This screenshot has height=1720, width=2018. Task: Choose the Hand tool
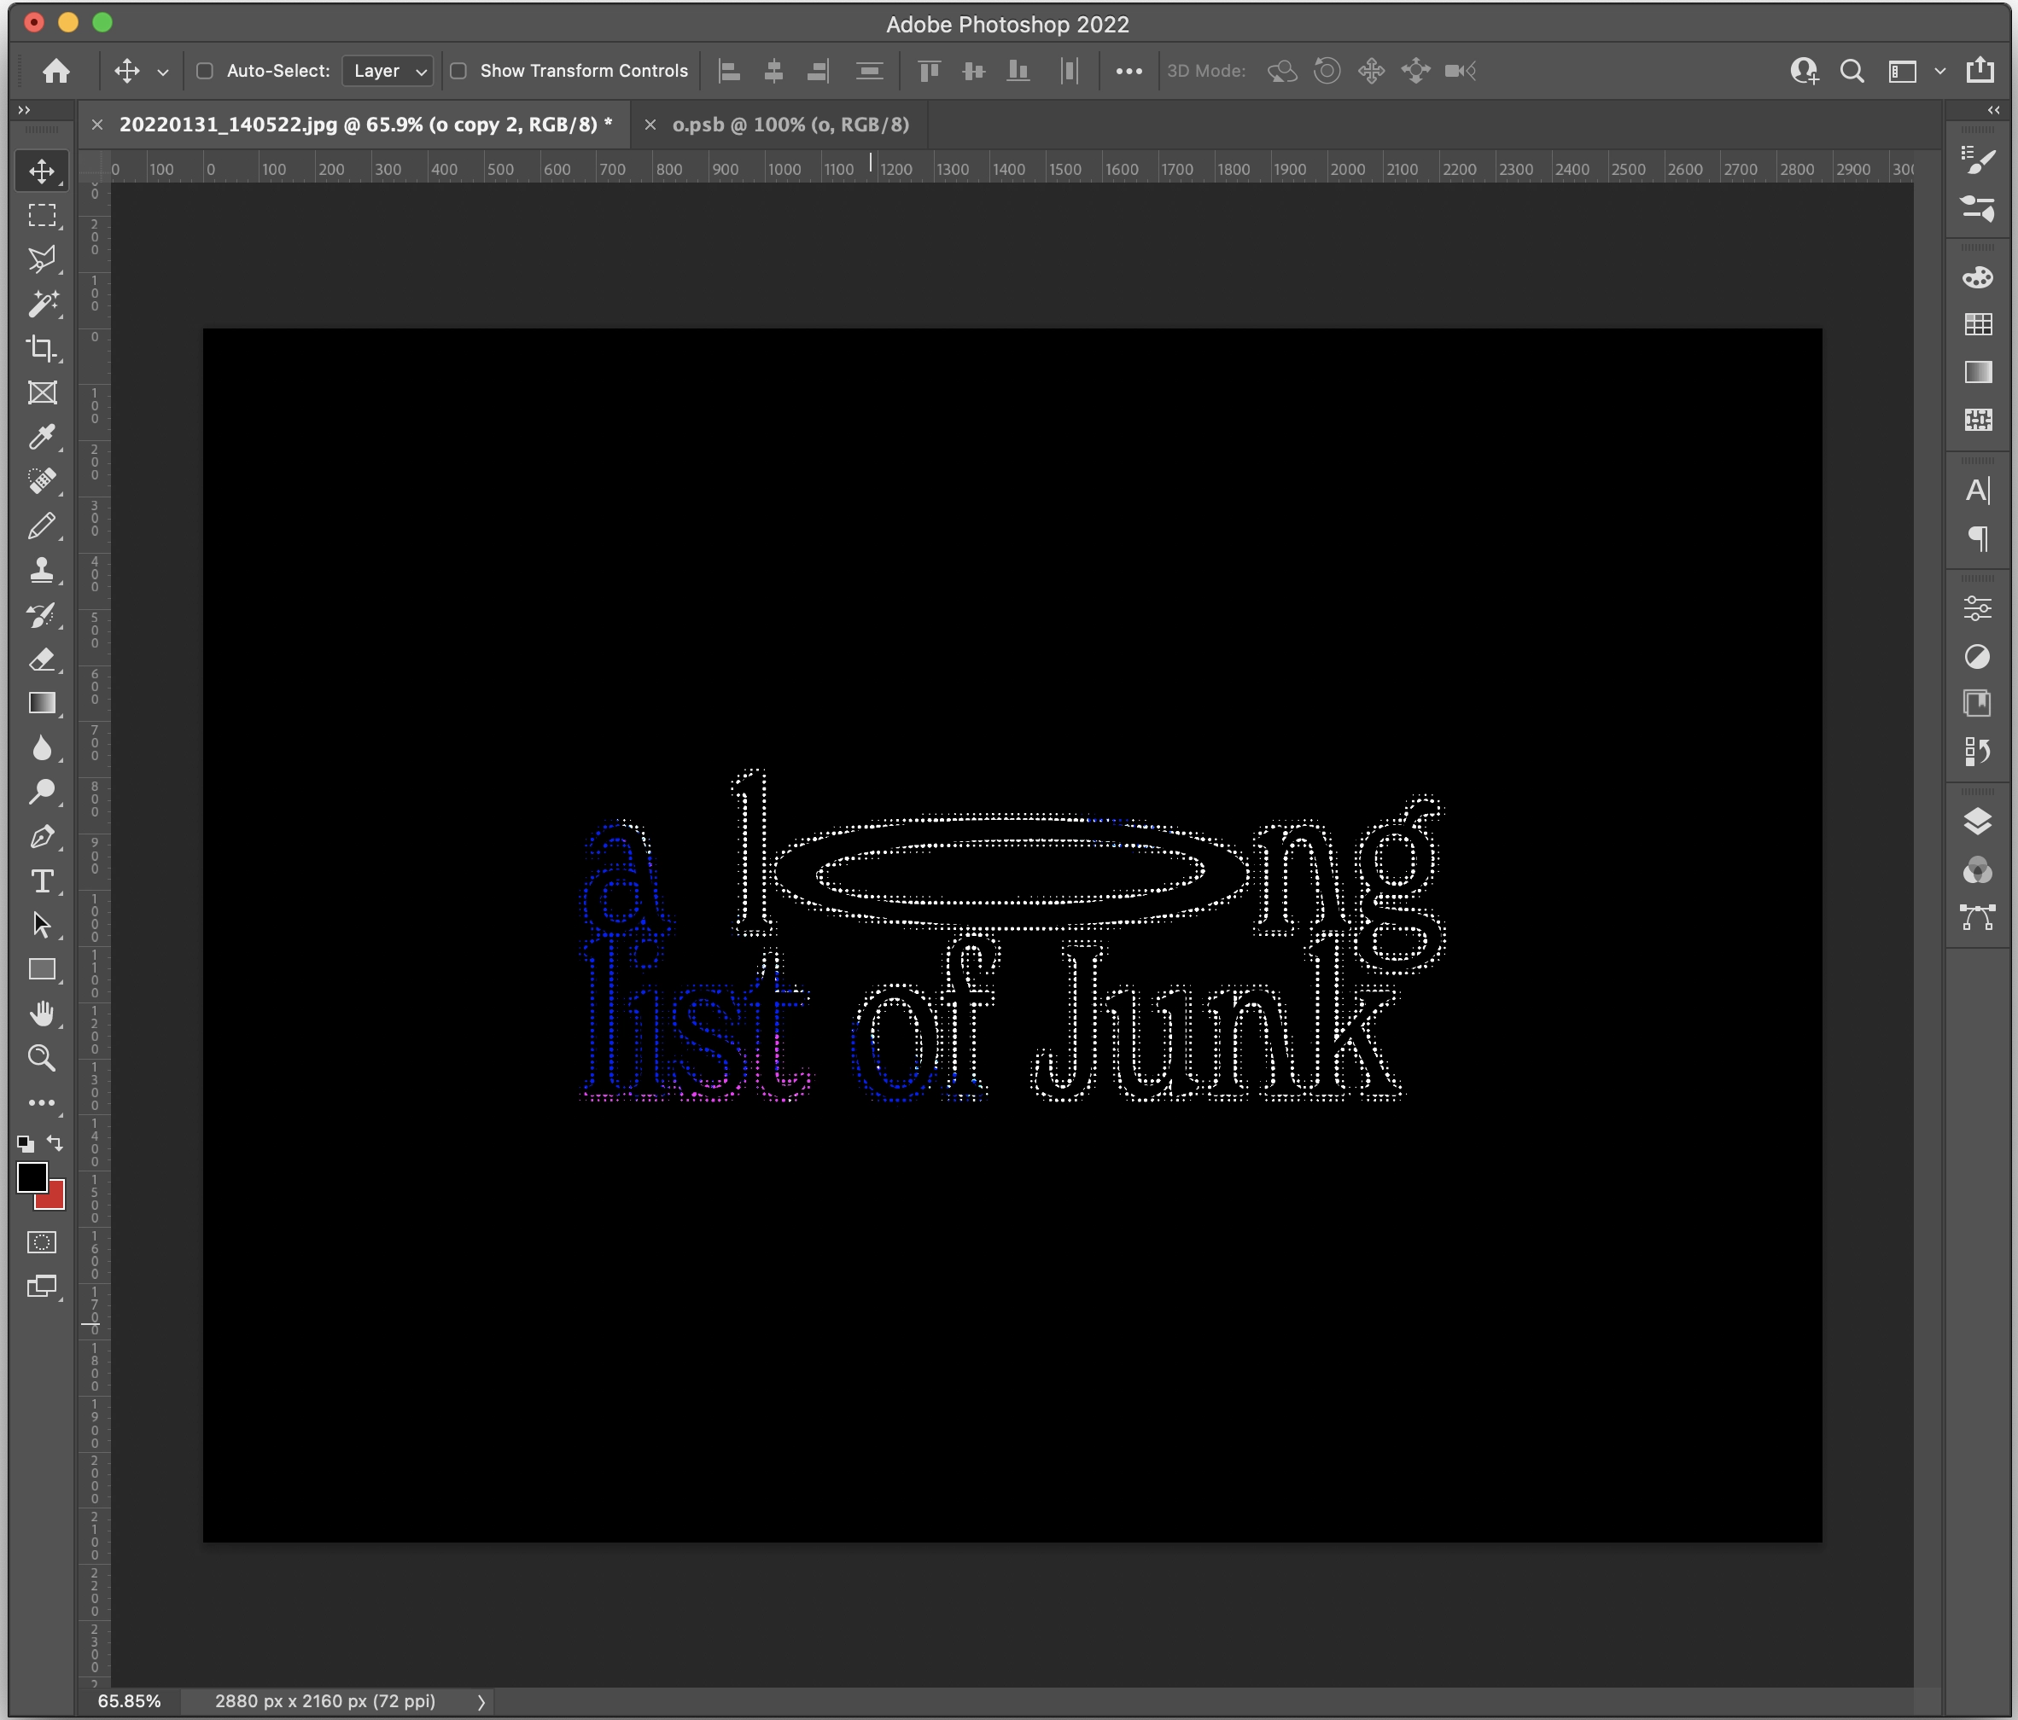coord(42,1014)
